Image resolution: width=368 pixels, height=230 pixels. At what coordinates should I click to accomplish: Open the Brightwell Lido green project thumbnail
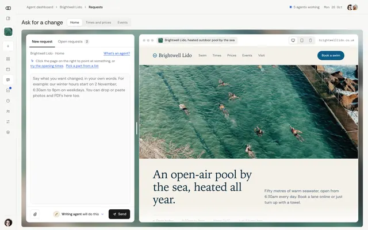point(8,32)
